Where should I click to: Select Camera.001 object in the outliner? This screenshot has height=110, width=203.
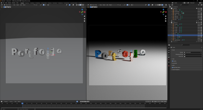point(176,11)
